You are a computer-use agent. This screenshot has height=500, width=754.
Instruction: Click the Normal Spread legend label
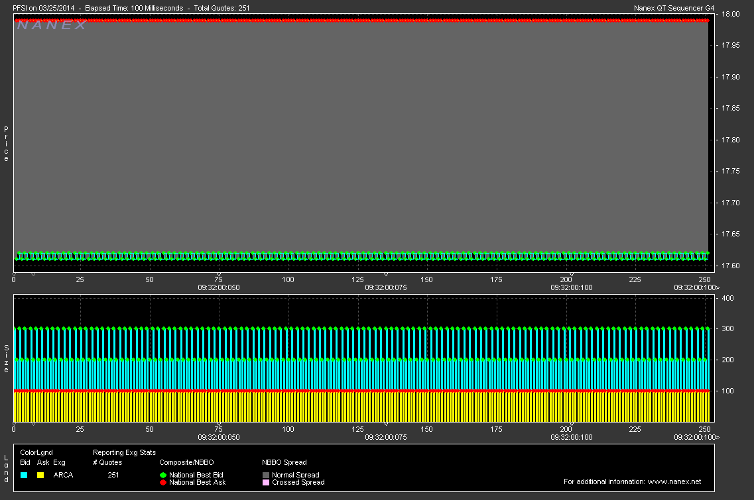(295, 475)
